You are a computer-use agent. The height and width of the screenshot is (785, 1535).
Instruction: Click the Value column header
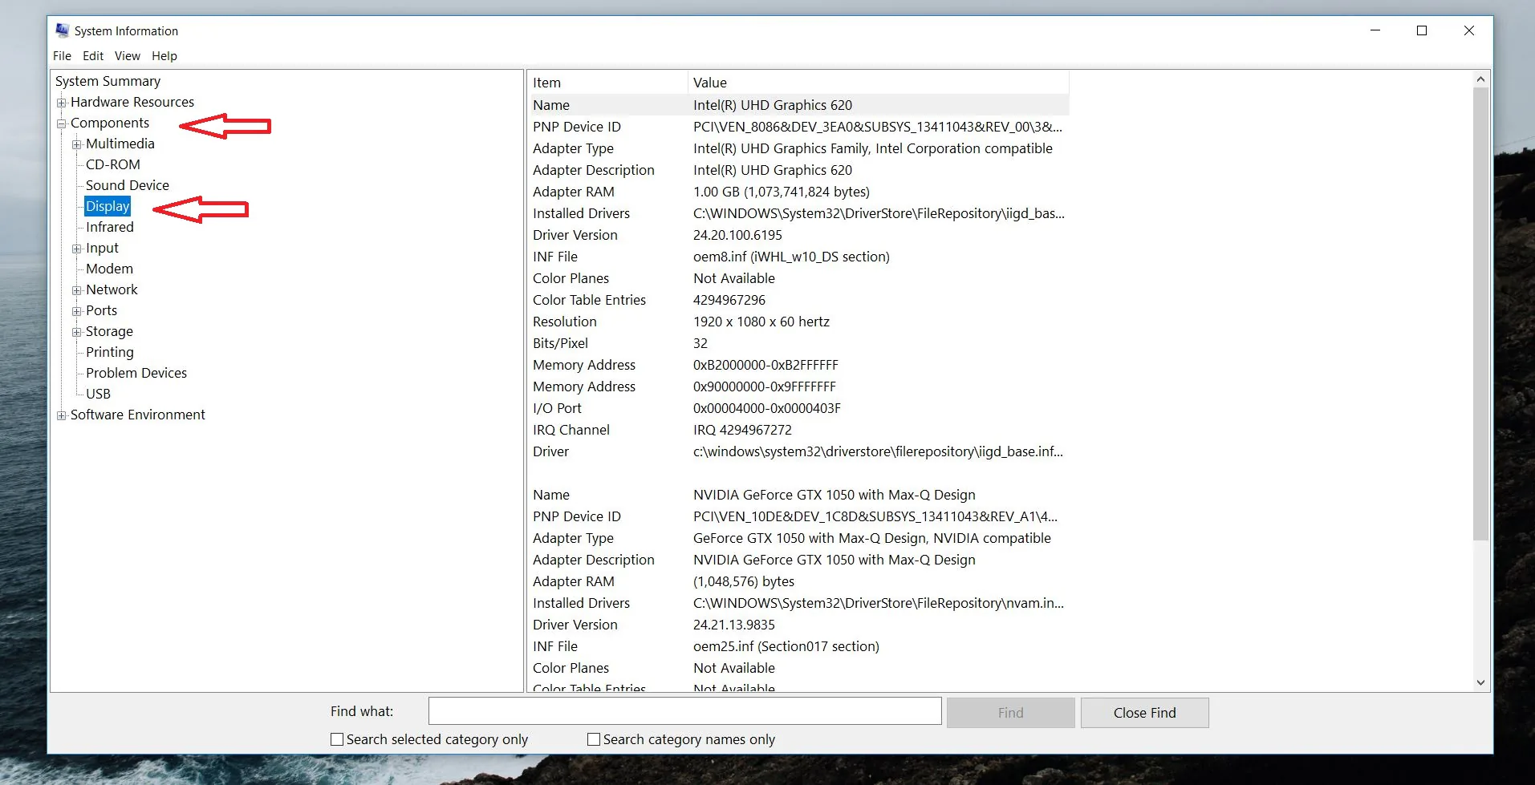coord(879,83)
